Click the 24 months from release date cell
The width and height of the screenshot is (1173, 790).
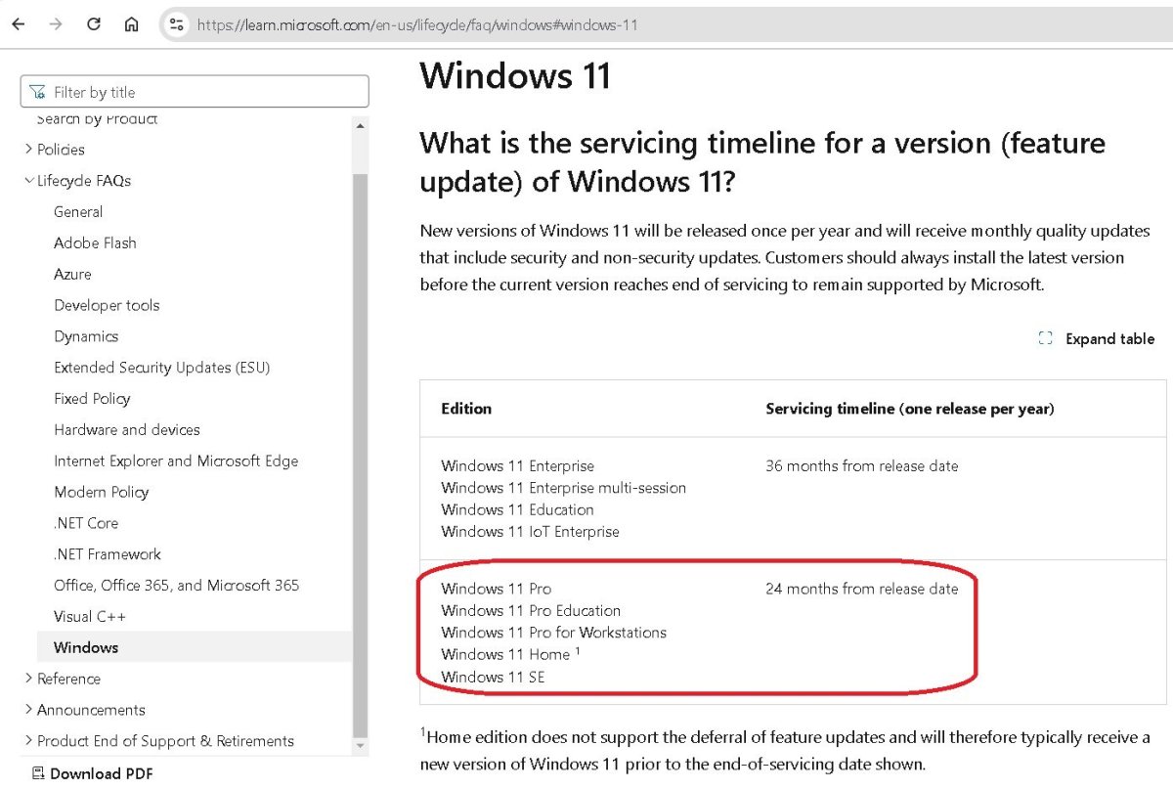point(862,589)
